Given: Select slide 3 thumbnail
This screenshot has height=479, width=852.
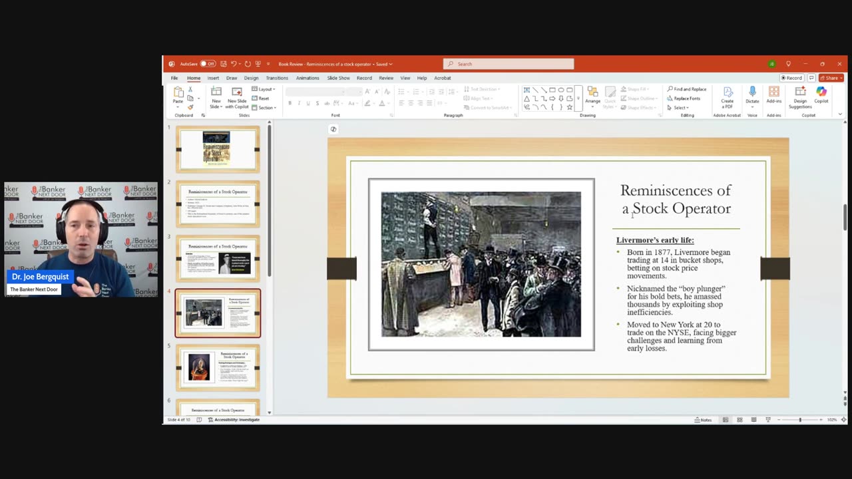Looking at the screenshot, I should pyautogui.click(x=218, y=258).
